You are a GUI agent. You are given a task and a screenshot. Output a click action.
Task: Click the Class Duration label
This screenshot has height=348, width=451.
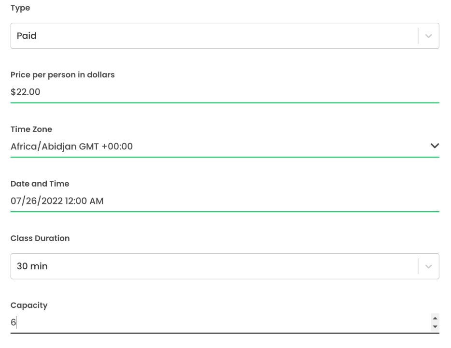point(40,238)
